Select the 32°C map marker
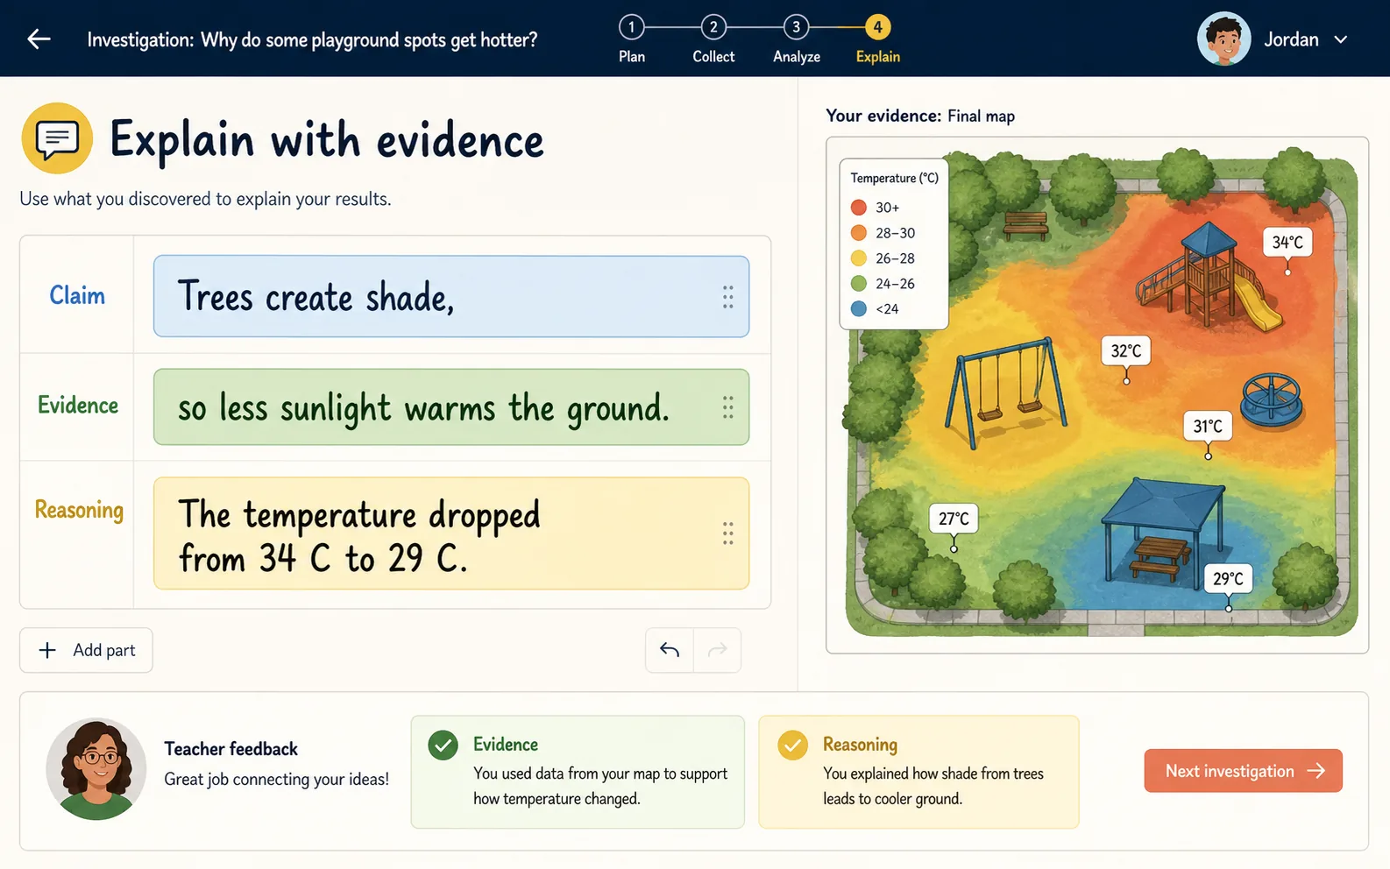Viewport: 1390px width, 869px height. [1126, 351]
